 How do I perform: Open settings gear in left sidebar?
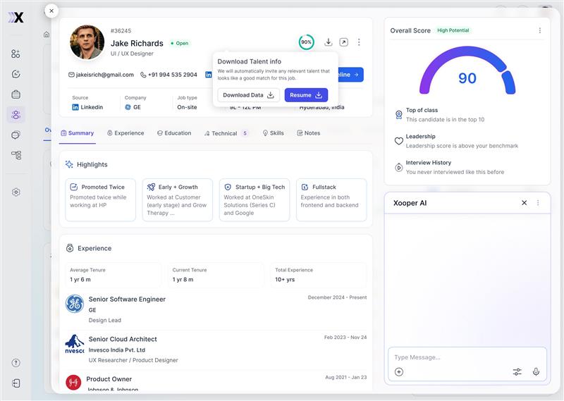(x=16, y=192)
